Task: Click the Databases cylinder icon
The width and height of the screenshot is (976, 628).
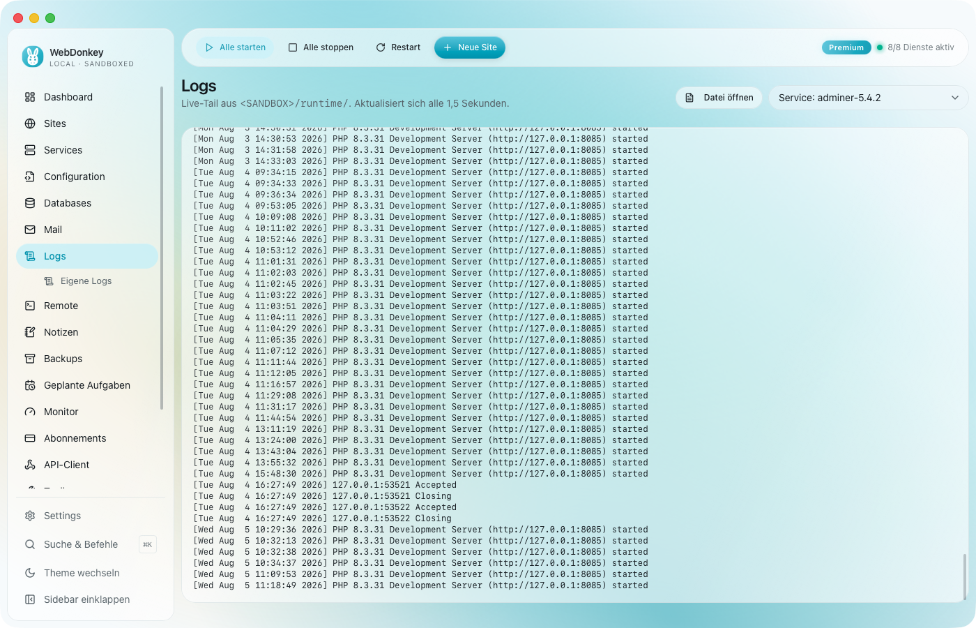Action: point(30,203)
